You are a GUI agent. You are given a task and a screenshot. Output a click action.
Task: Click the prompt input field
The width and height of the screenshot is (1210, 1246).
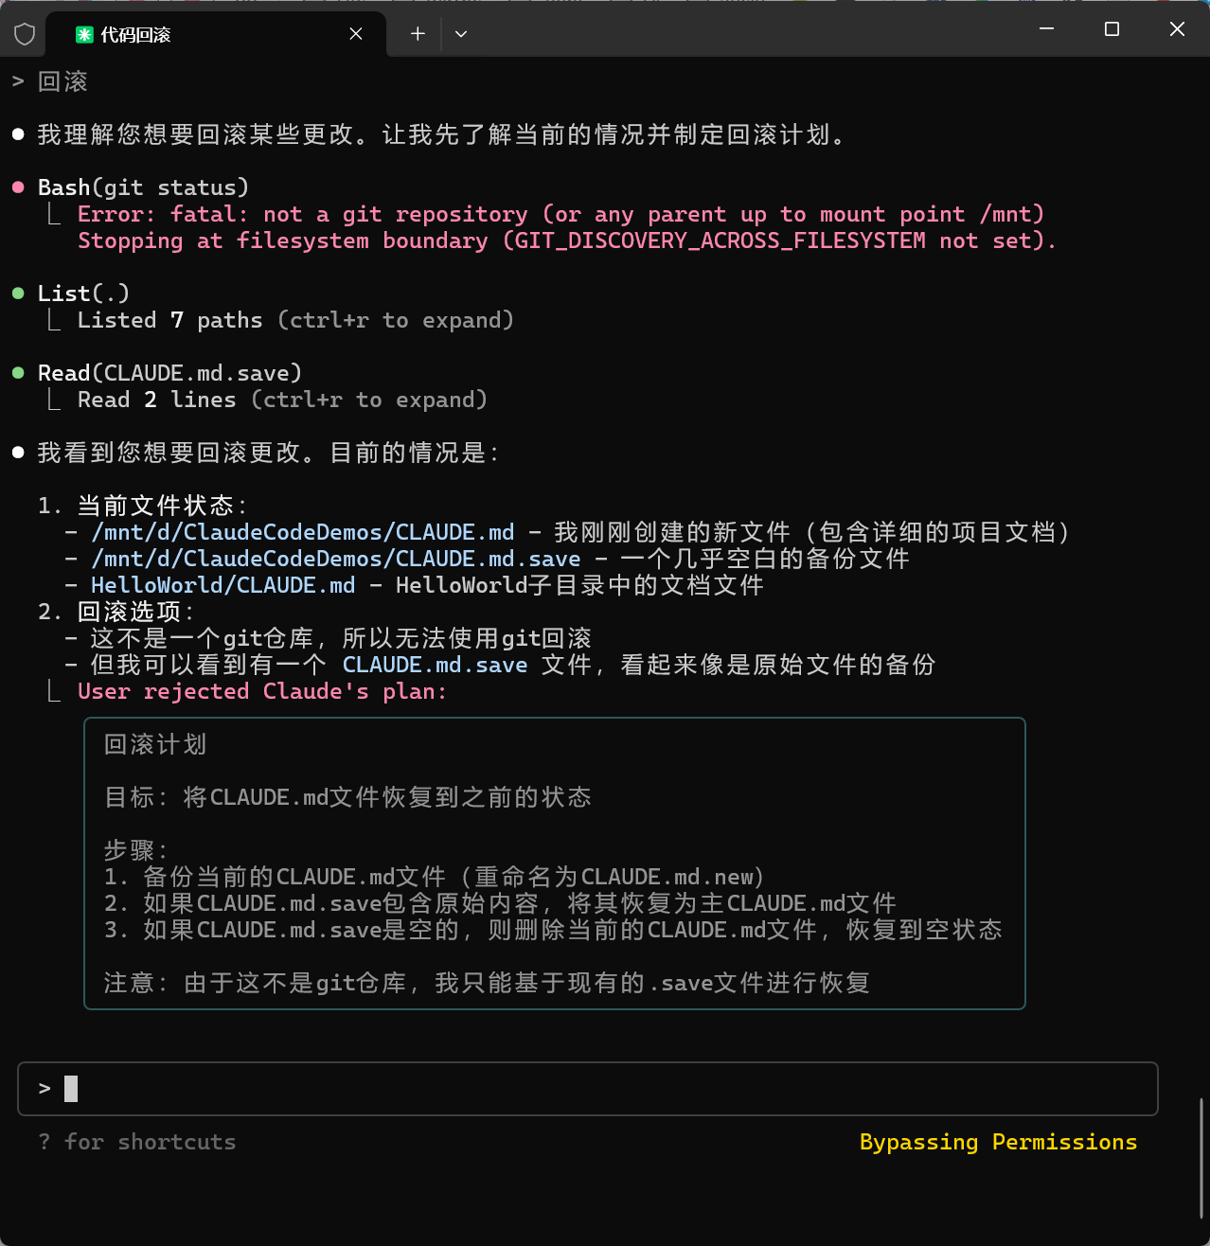[588, 1089]
